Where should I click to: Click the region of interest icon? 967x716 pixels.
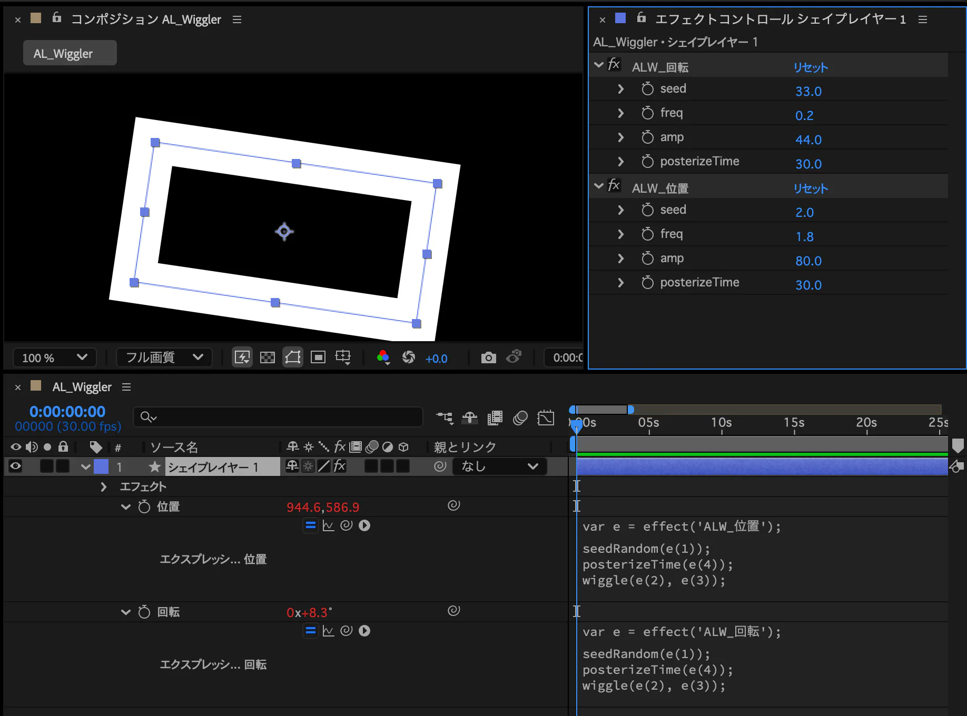point(318,358)
